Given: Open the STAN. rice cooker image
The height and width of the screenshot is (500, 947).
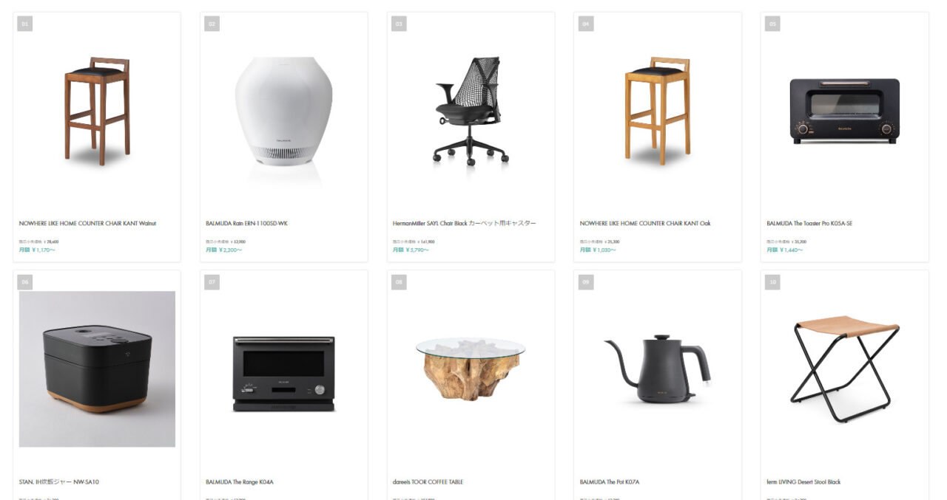Looking at the screenshot, I should tap(97, 369).
